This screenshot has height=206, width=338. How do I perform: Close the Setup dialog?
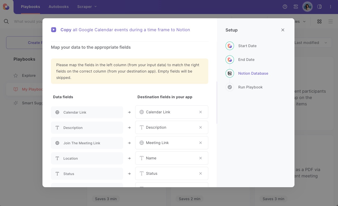tap(283, 30)
